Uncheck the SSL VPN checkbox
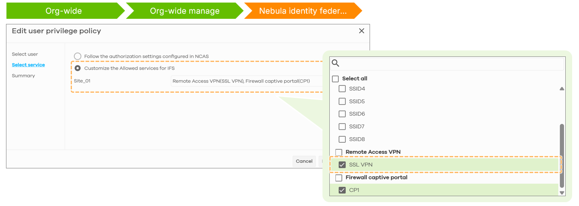579x206 pixels. point(342,165)
